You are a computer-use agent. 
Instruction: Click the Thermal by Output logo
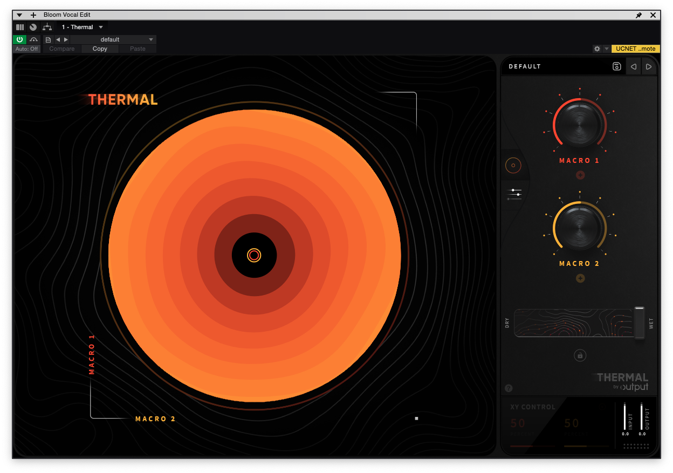point(622,381)
